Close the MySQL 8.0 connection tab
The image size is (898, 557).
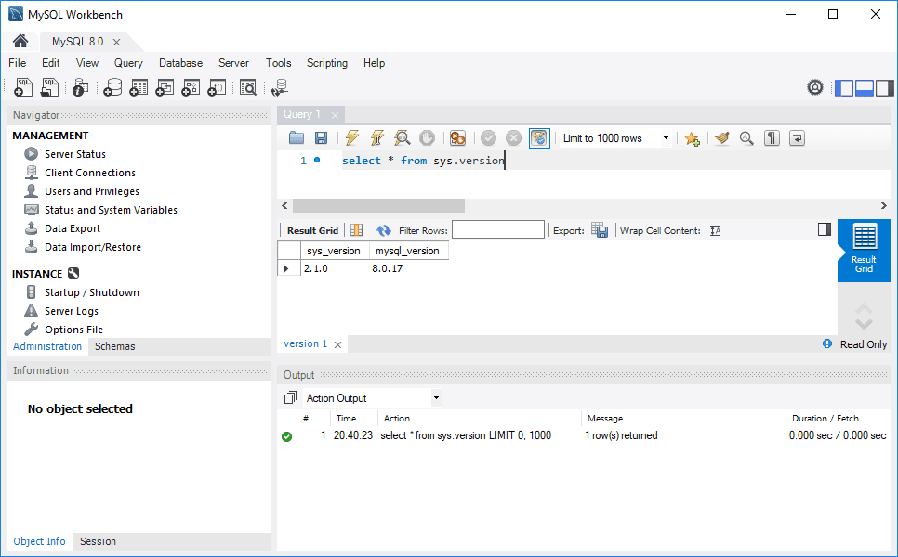116,42
